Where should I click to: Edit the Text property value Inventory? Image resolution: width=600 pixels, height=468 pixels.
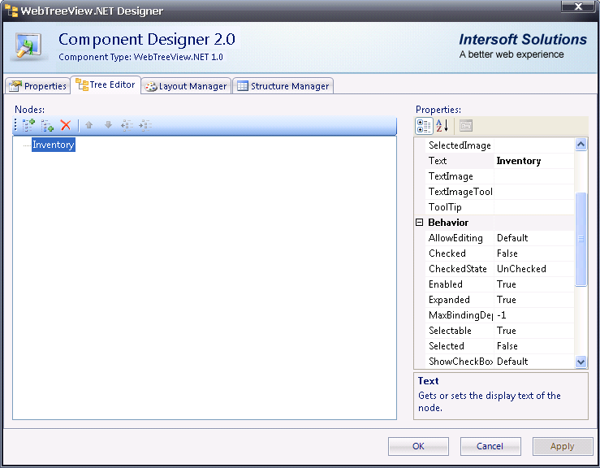tap(534, 161)
